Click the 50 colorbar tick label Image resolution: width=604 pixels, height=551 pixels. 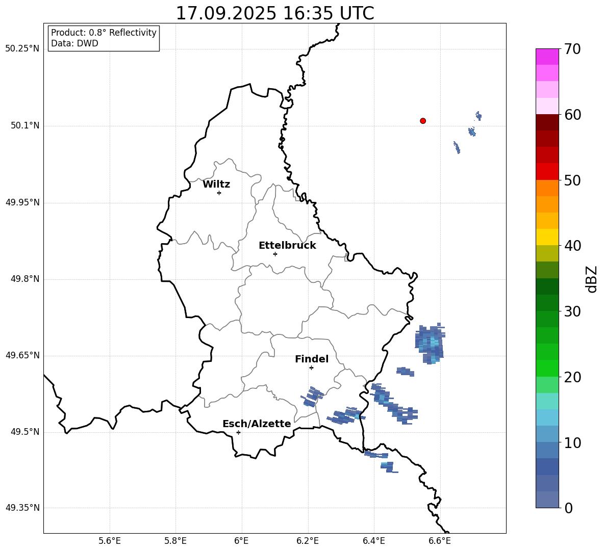(x=572, y=180)
